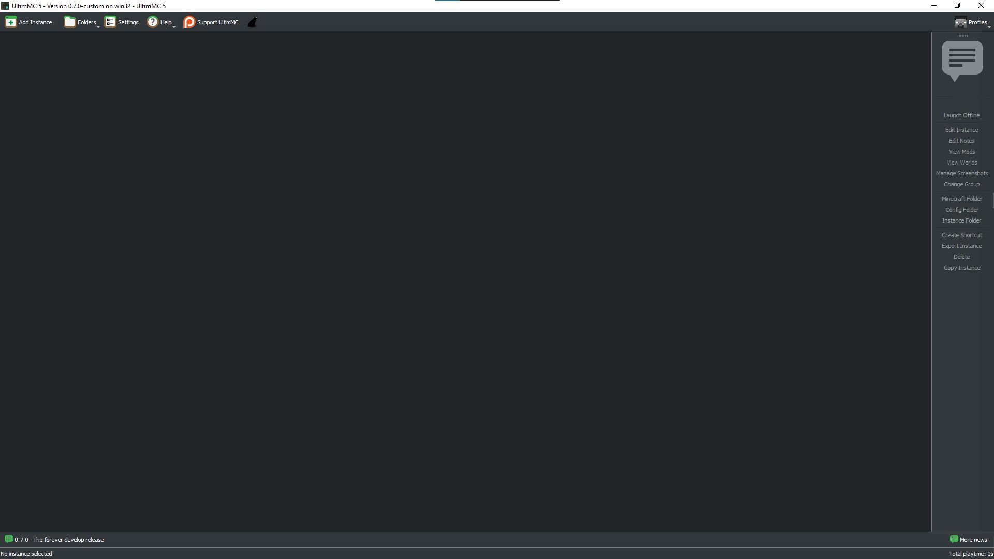Viewport: 994px width, 559px height.
Task: Select View Worlds context entry
Action: tap(962, 163)
